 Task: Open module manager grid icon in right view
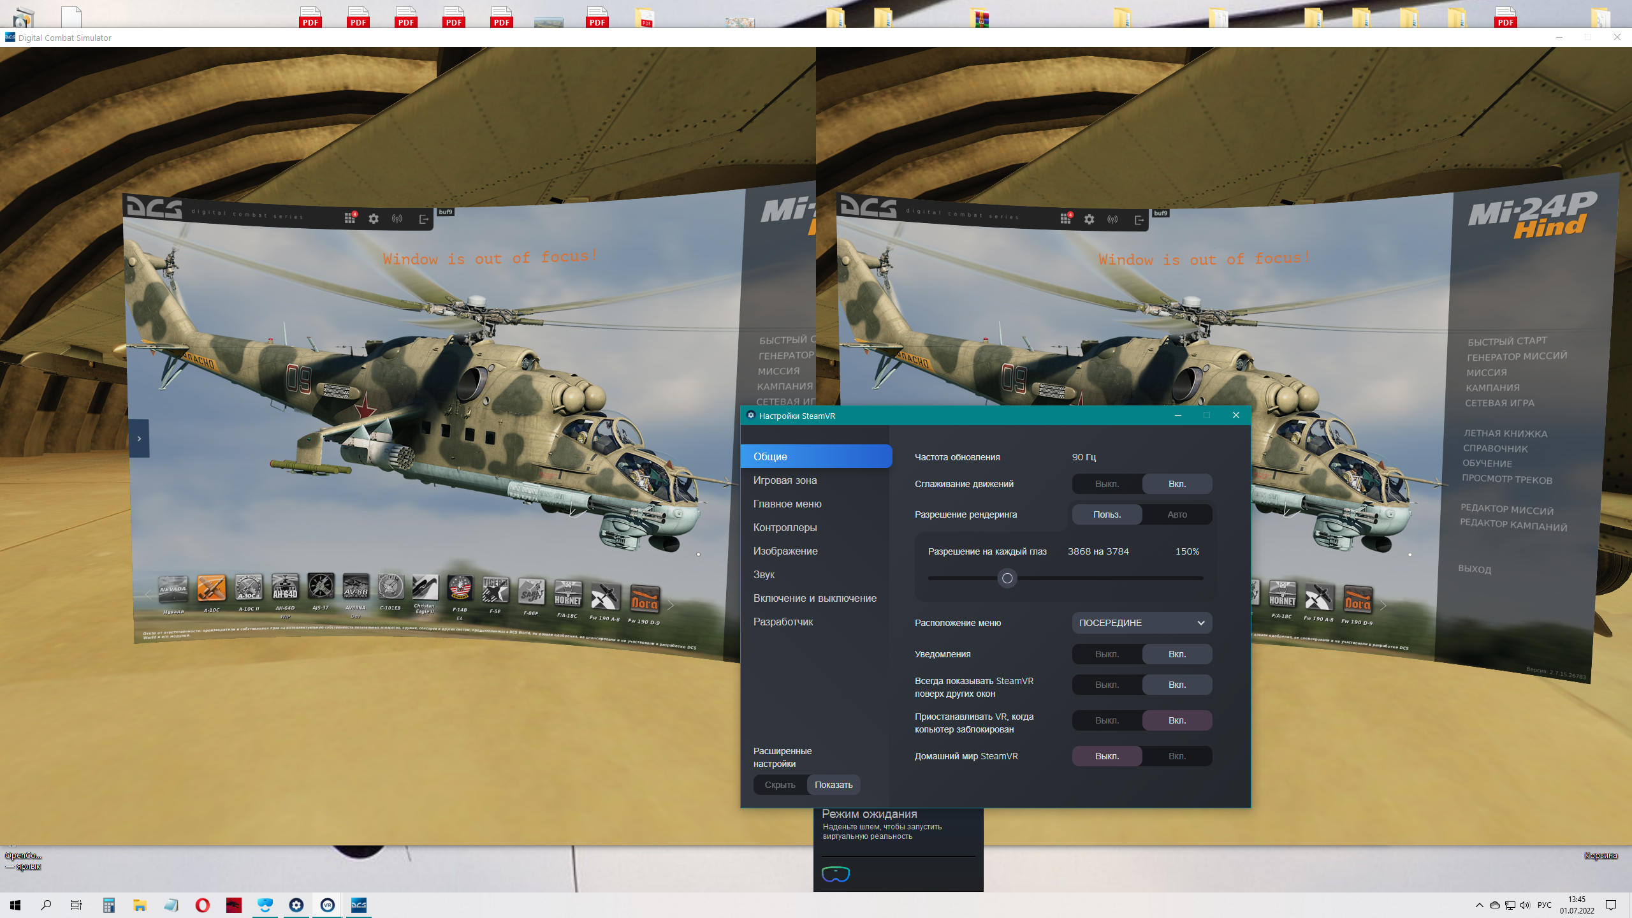pyautogui.click(x=1065, y=219)
